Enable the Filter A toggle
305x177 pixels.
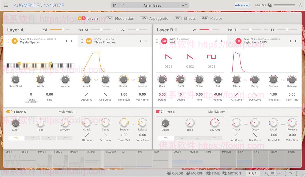tap(9, 112)
